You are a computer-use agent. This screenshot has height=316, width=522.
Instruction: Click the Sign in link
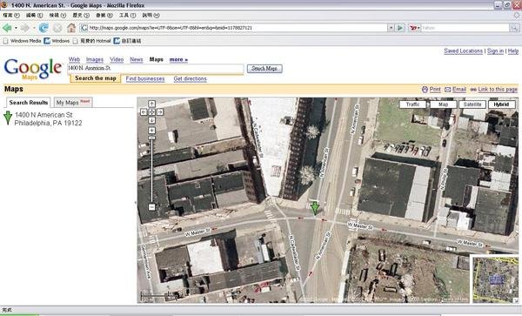(495, 51)
